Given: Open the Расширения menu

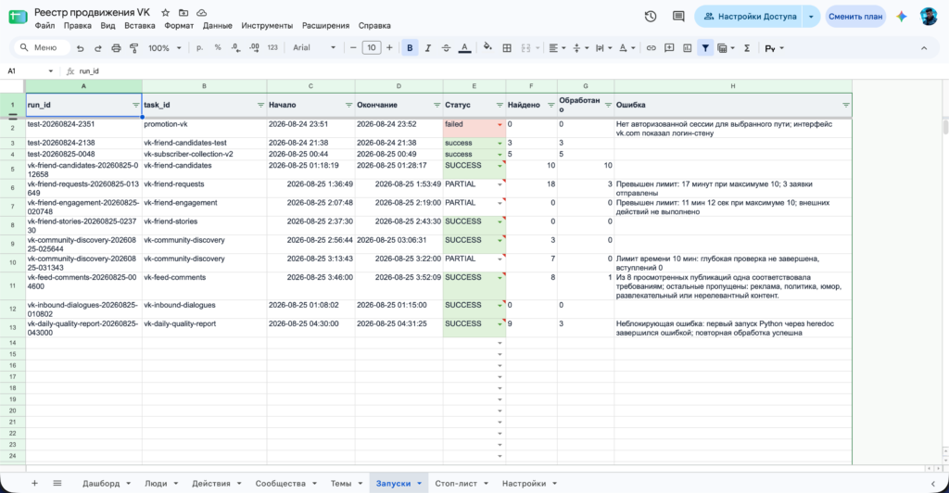Looking at the screenshot, I should pyautogui.click(x=325, y=25).
